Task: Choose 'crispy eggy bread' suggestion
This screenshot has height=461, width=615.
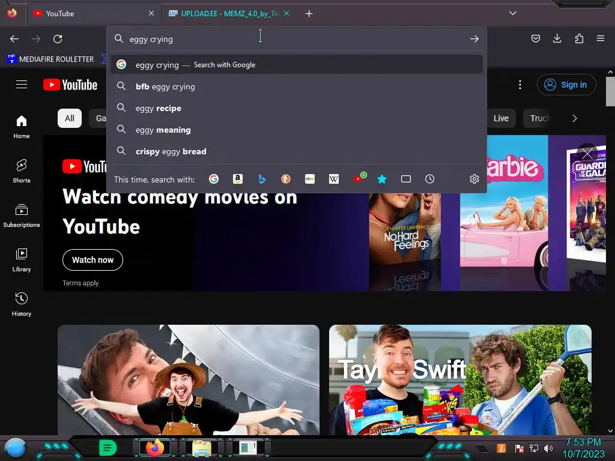Action: tap(297, 151)
